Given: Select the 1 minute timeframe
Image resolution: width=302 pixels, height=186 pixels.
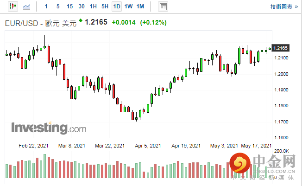Looking at the screenshot, I should click(x=46, y=6).
